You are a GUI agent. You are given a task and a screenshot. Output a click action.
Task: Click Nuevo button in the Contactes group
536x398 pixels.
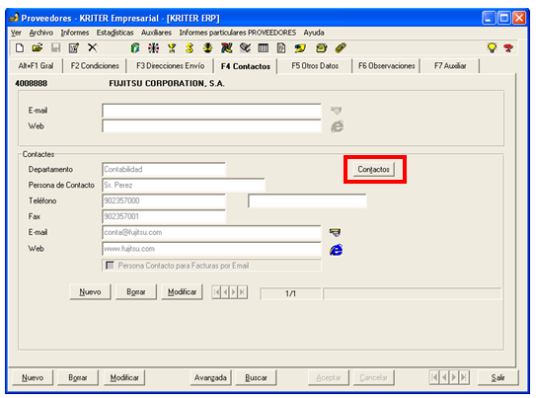pyautogui.click(x=90, y=292)
